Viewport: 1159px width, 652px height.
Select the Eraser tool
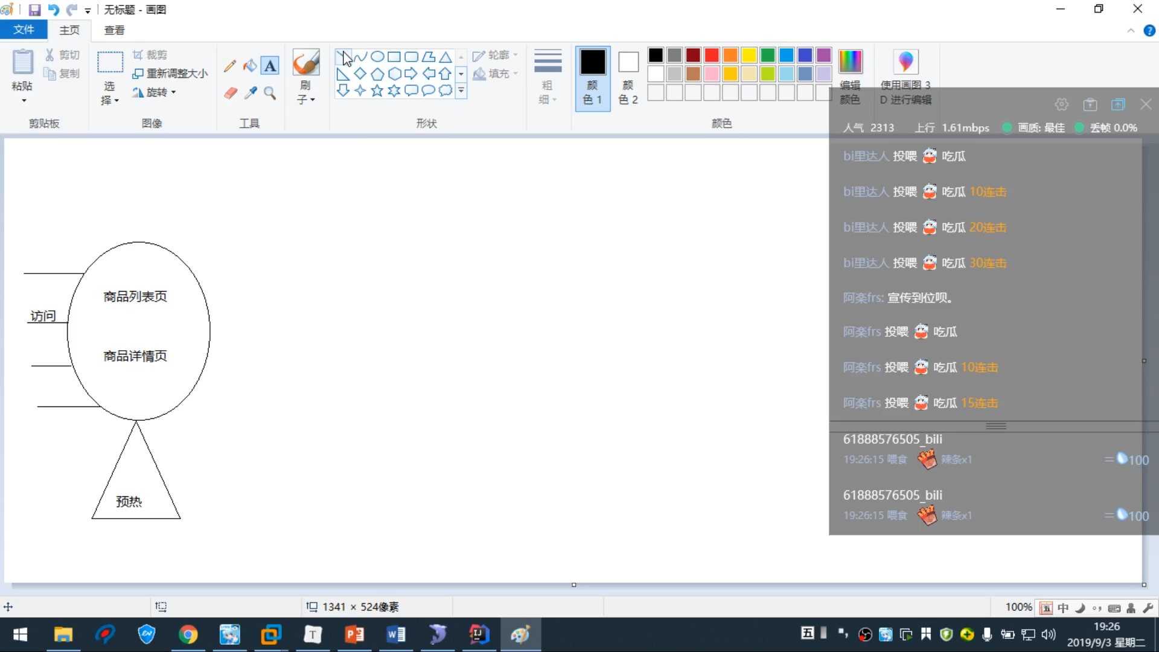click(230, 93)
